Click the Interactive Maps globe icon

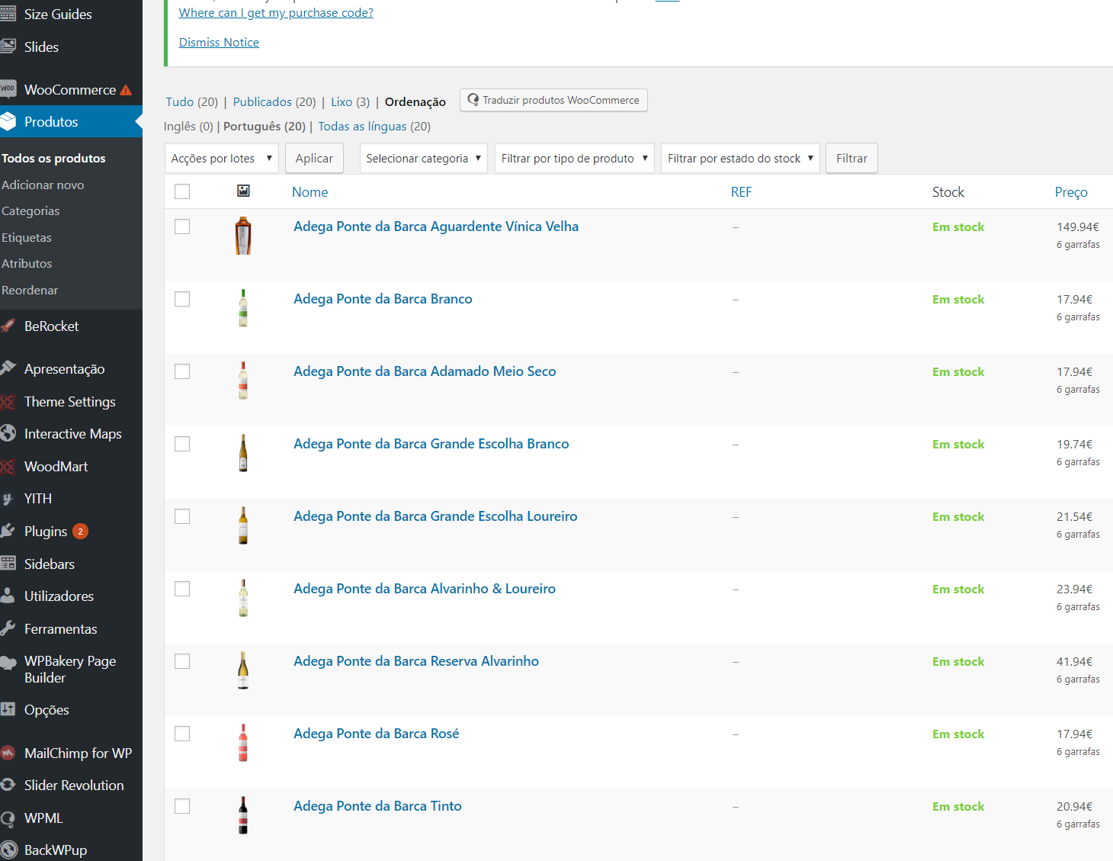coord(8,433)
